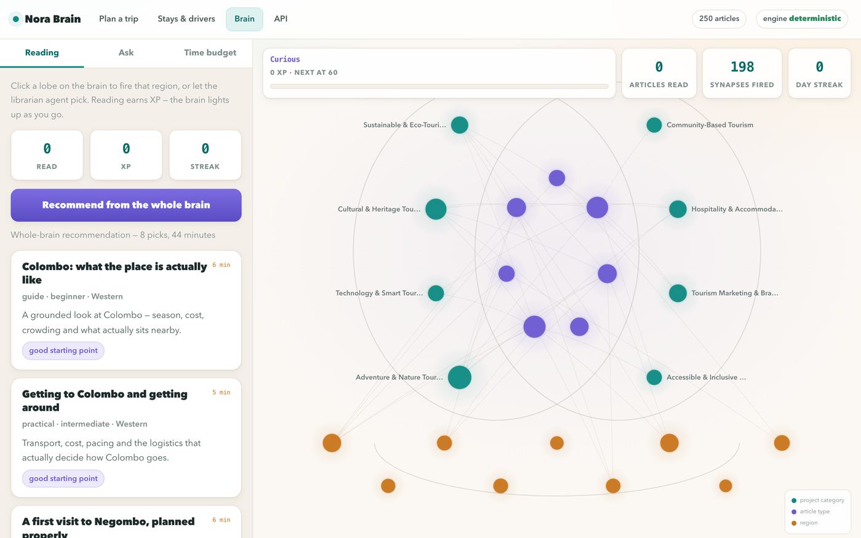Viewport: 861px width, 538px height.
Task: Click the READ counter box
Action: pos(47,155)
